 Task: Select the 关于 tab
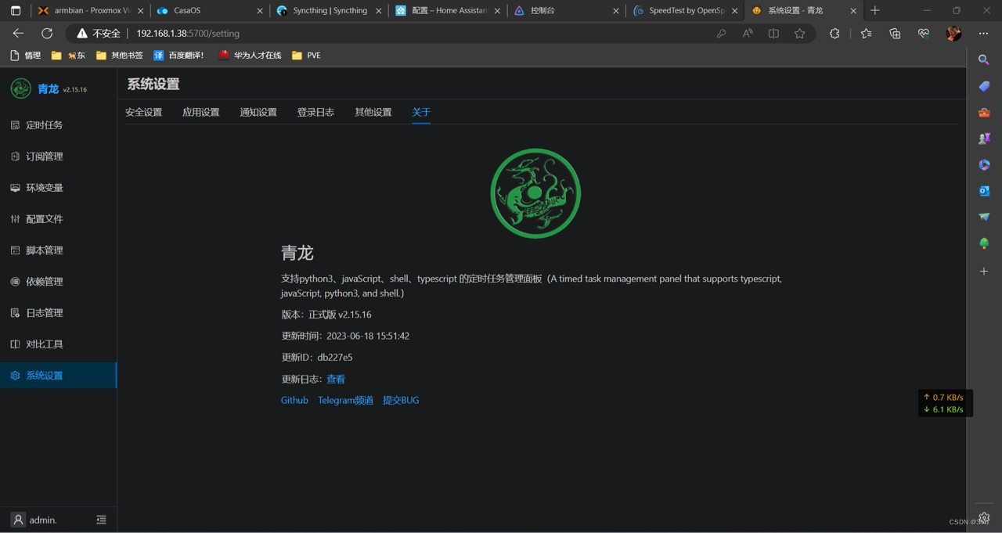click(421, 112)
